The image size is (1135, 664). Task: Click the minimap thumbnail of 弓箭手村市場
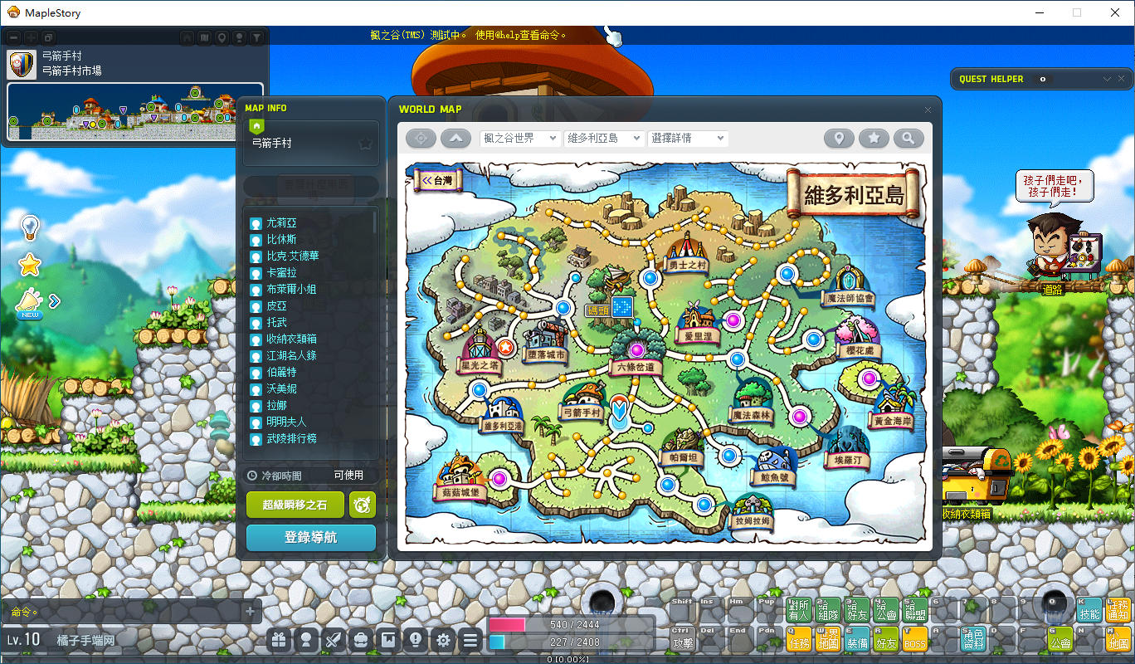[135, 111]
